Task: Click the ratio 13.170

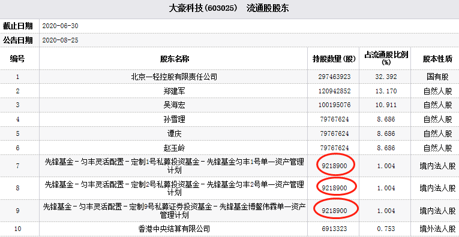Action: point(386,91)
